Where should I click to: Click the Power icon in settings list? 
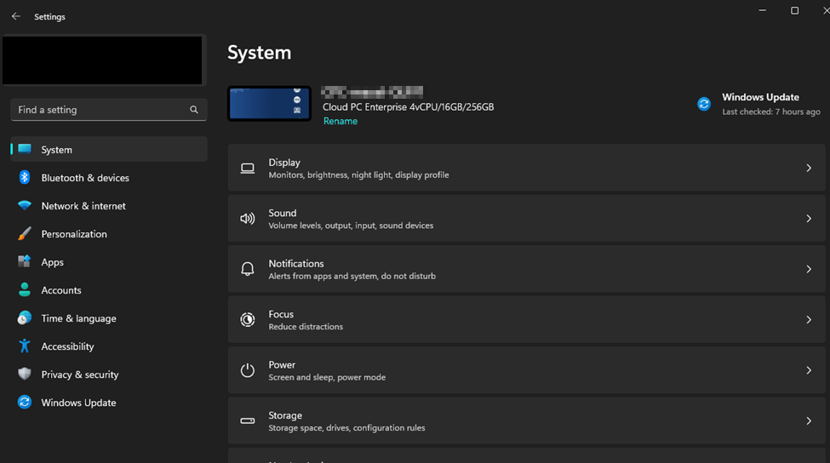pos(248,370)
